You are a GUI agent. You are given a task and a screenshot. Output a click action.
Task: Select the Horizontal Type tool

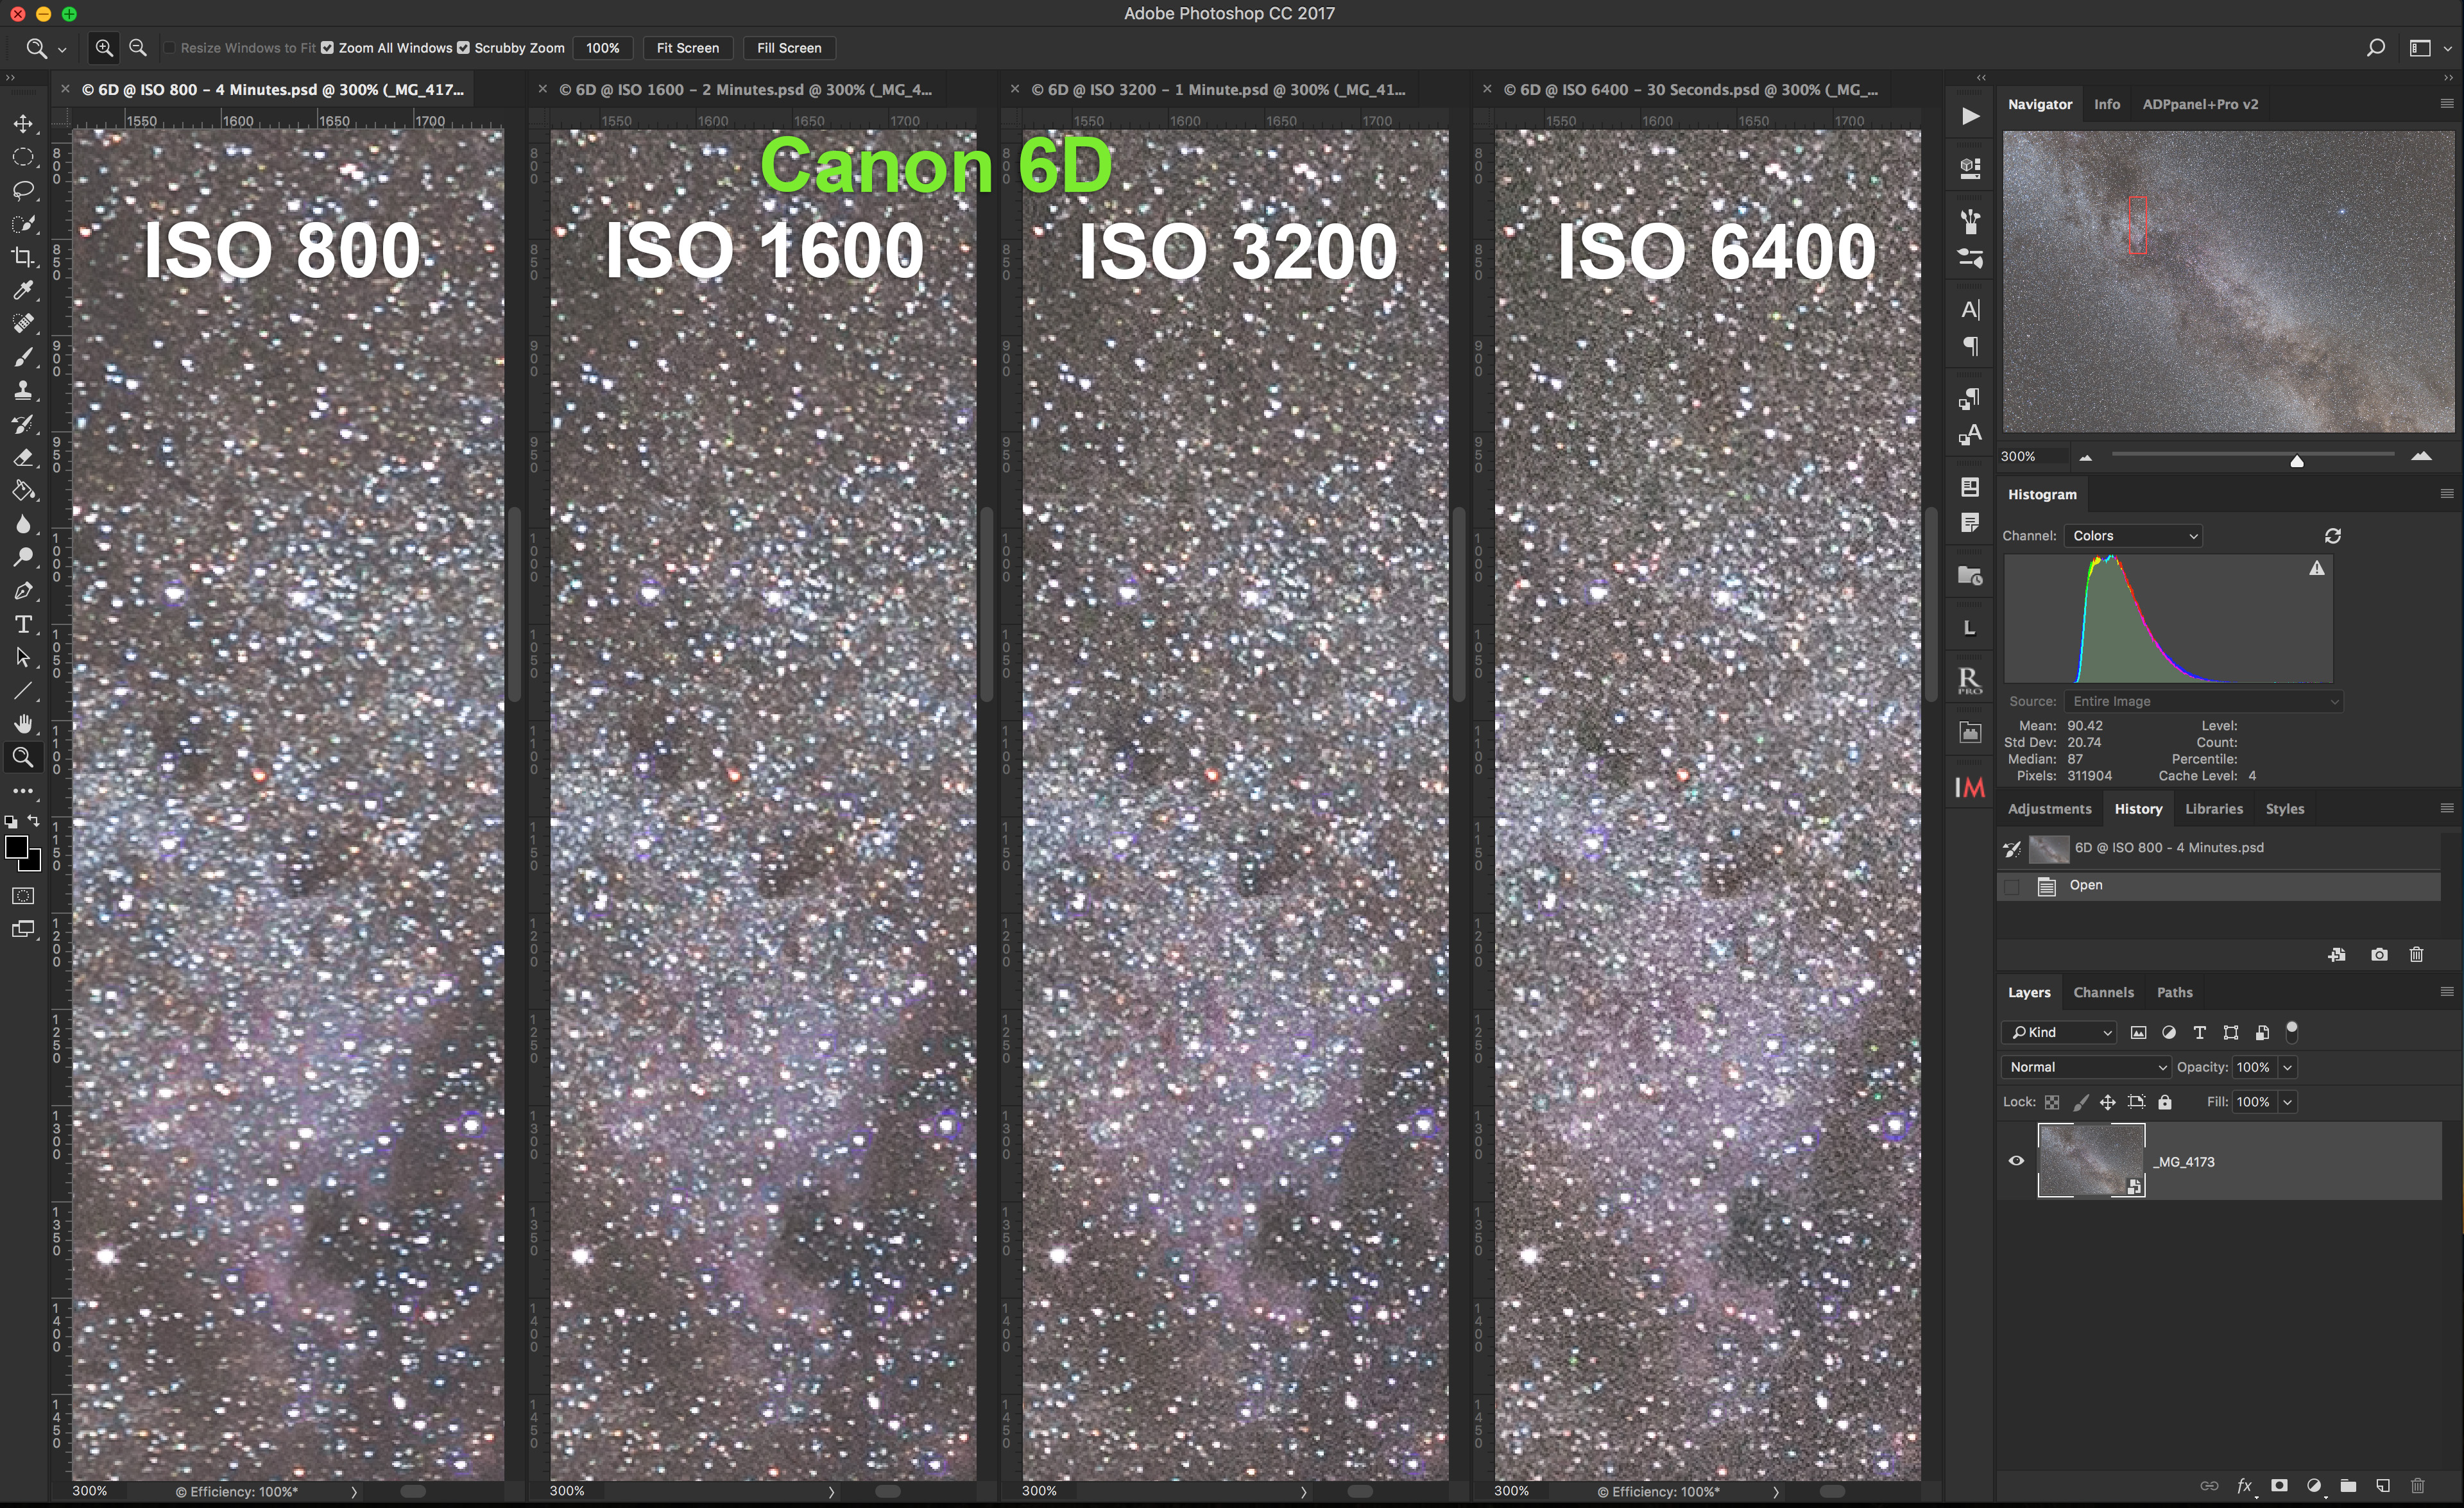[23, 624]
